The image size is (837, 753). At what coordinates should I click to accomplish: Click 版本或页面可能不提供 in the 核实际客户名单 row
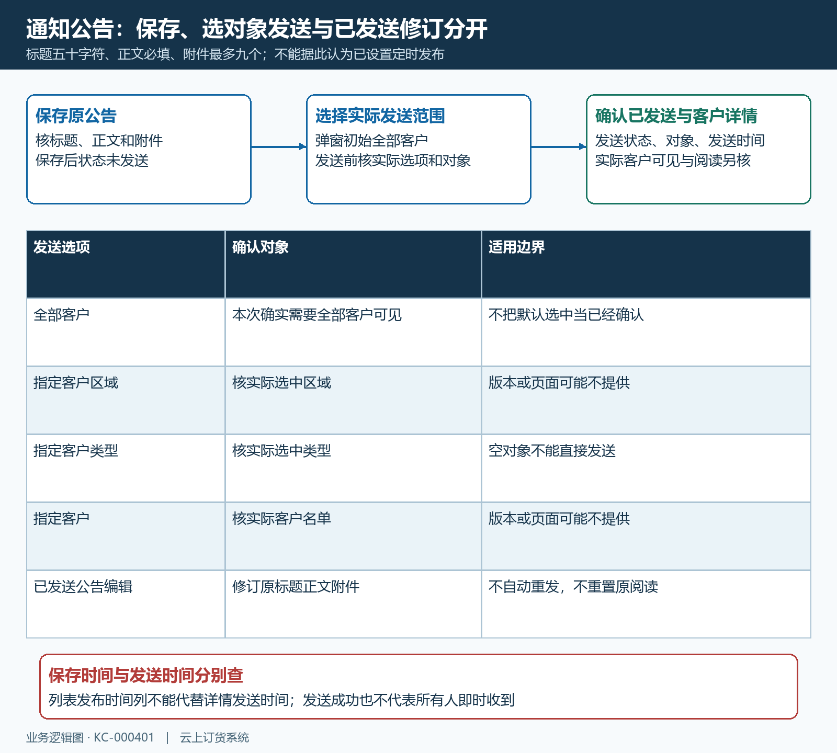click(x=559, y=519)
